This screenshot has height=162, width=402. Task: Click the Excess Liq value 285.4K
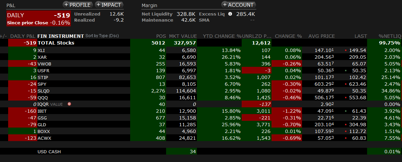tap(246, 14)
